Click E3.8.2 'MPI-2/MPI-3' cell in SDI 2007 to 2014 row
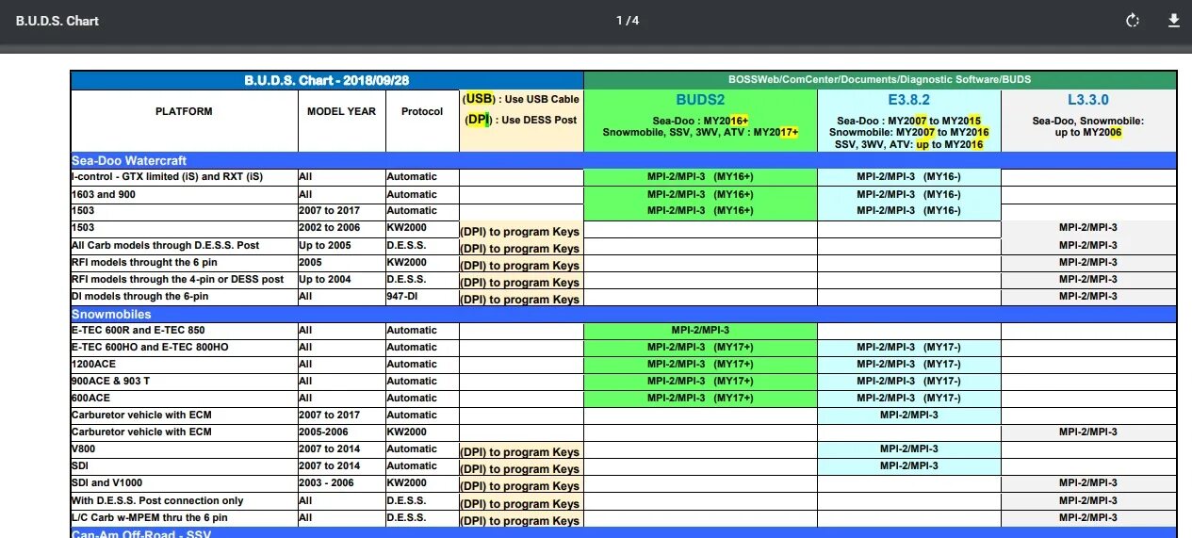The image size is (1192, 538). [908, 466]
